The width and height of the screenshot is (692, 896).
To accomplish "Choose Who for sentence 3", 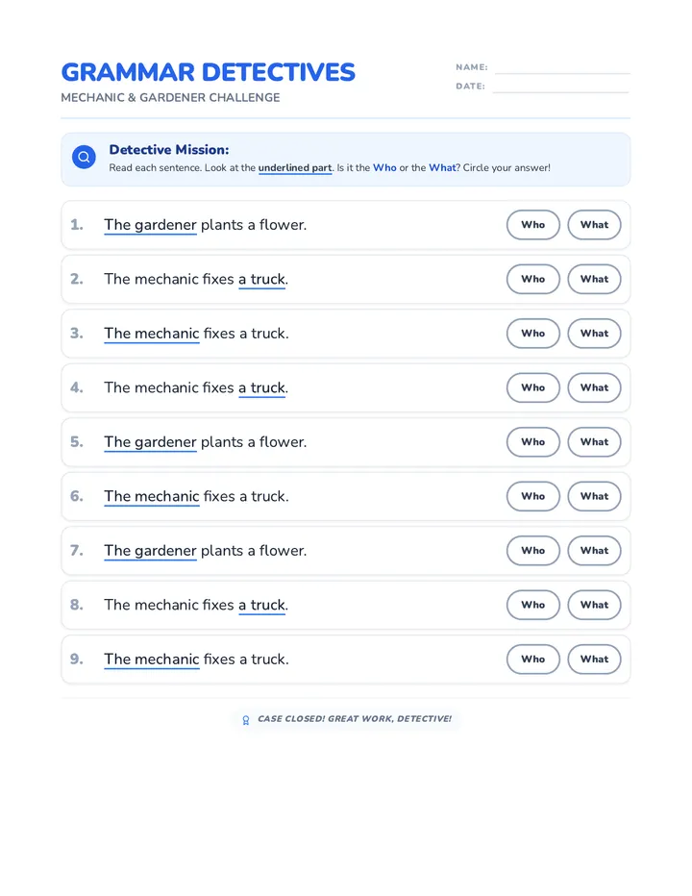I will coord(533,334).
